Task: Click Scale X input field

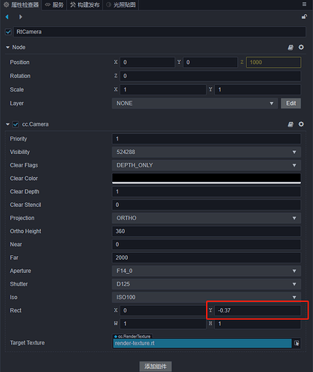Action: pos(163,89)
